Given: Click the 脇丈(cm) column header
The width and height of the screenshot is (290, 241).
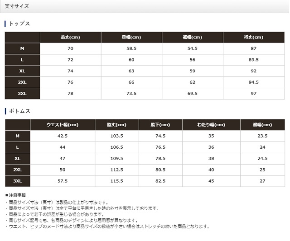Looking at the screenshot, I should [116, 125].
